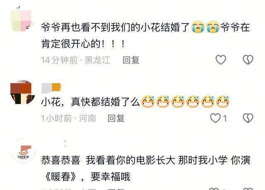Reply to the 1小时前 河南 comment

[116, 118]
